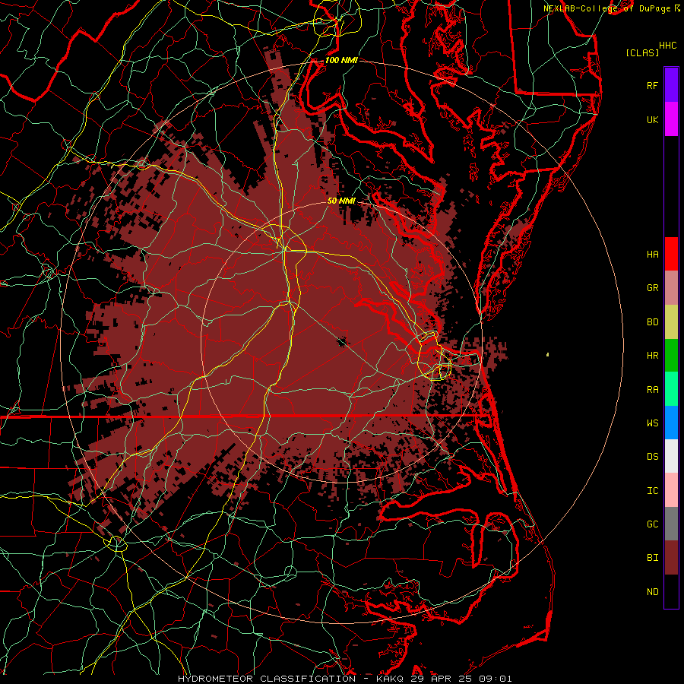
Task: Click the RA legend label
Action: click(652, 390)
